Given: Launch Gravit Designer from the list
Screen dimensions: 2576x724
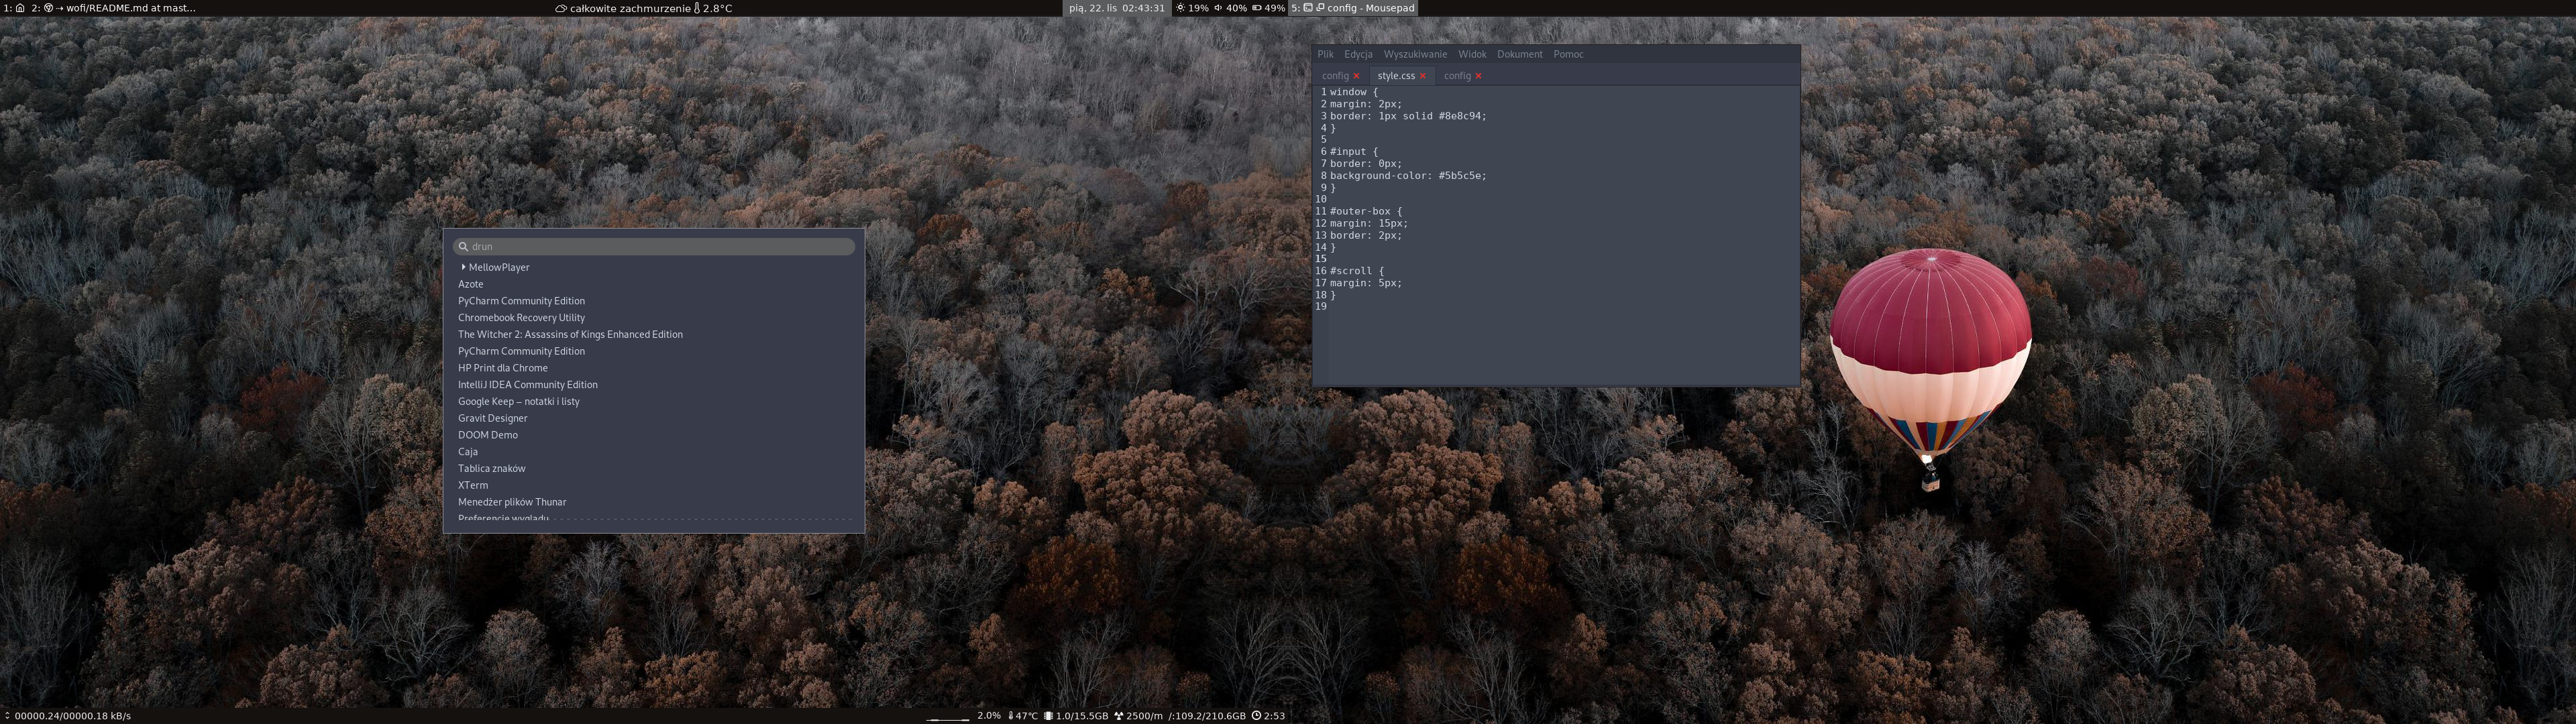Looking at the screenshot, I should click(x=492, y=418).
